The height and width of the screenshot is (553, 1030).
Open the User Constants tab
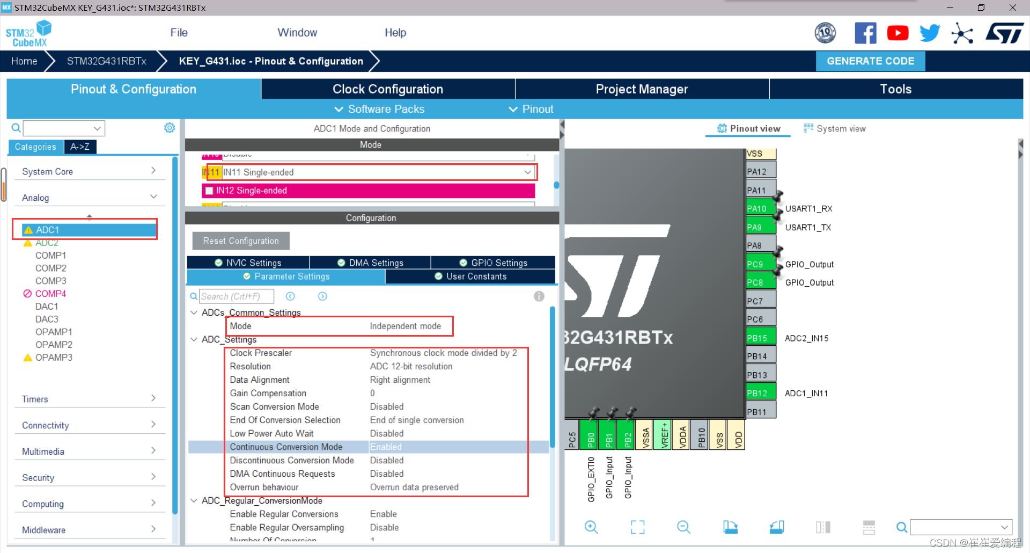click(x=470, y=276)
